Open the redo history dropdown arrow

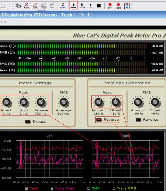[9, 6]
